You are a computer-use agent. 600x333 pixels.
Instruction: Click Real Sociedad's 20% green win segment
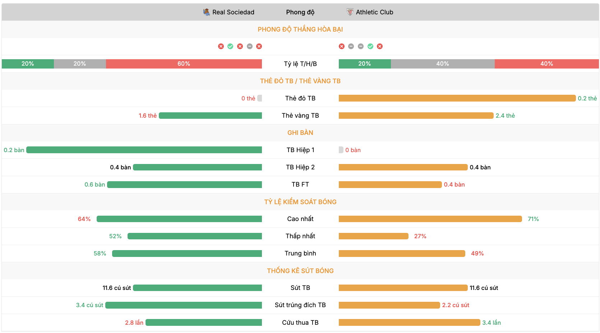point(28,64)
